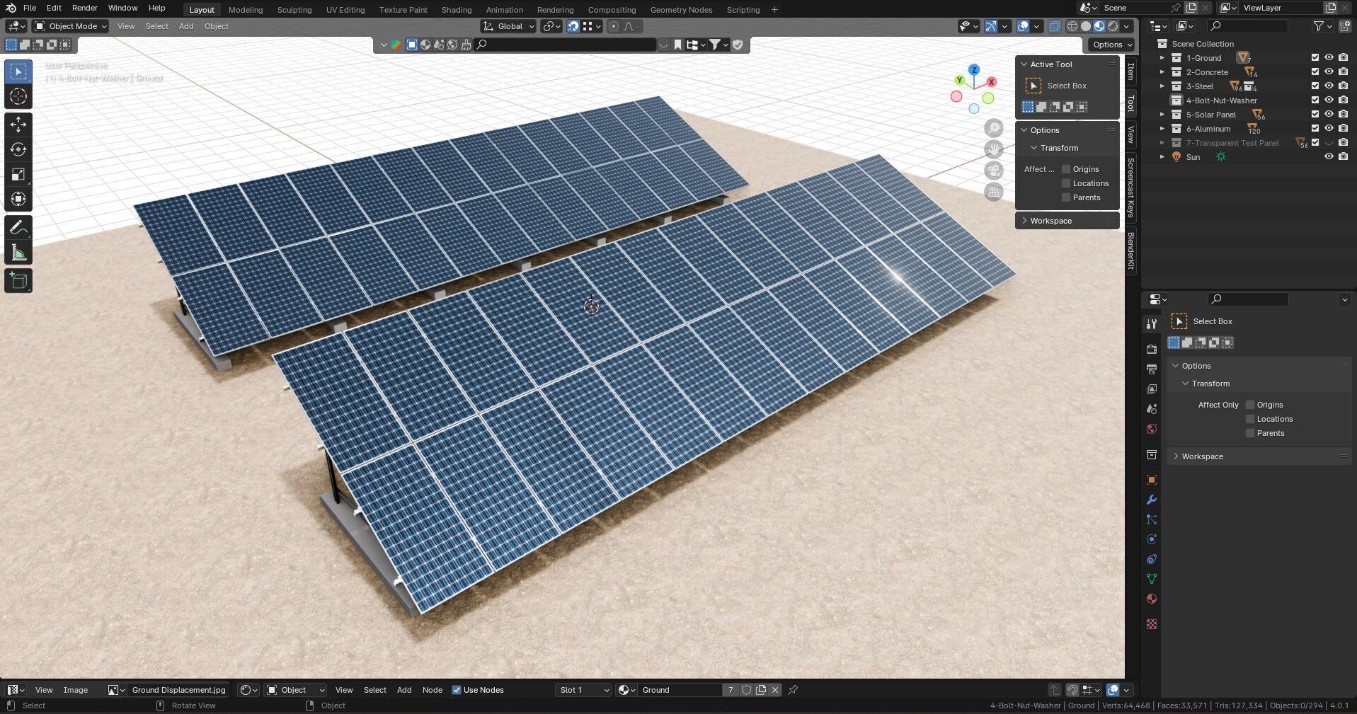
Task: Open node editor Object type dropdown
Action: [295, 690]
